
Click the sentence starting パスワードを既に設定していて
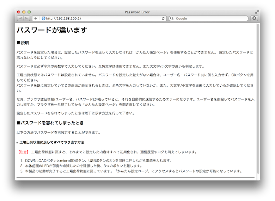coord(135,88)
